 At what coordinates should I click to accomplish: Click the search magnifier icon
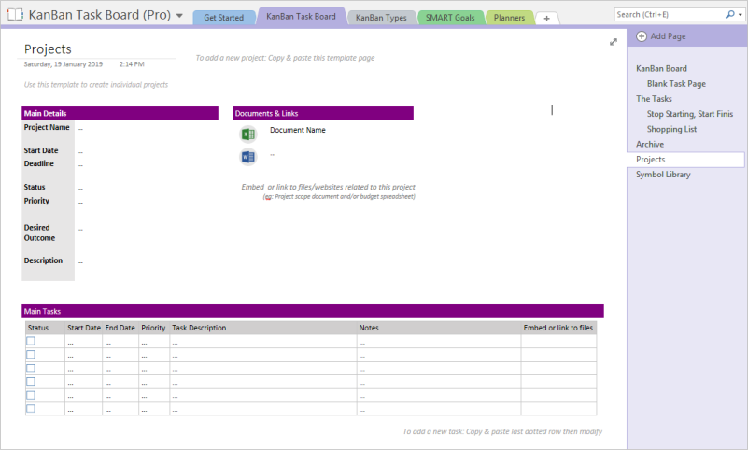click(728, 15)
